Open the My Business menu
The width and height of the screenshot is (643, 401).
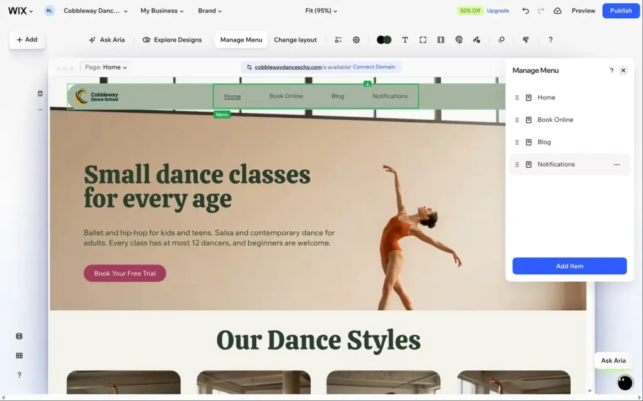[162, 11]
